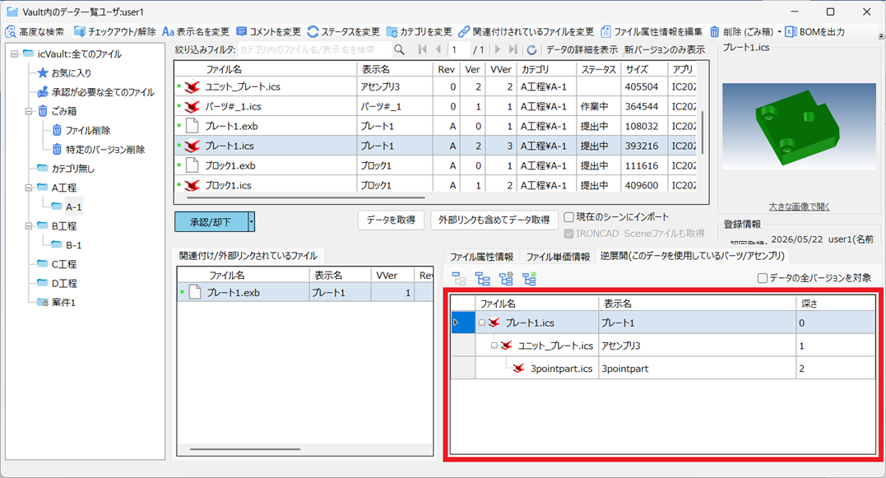Viewport: 886px width, 478px height.
Task: Select the パーツ#_1.ics file row
Action: 435,106
